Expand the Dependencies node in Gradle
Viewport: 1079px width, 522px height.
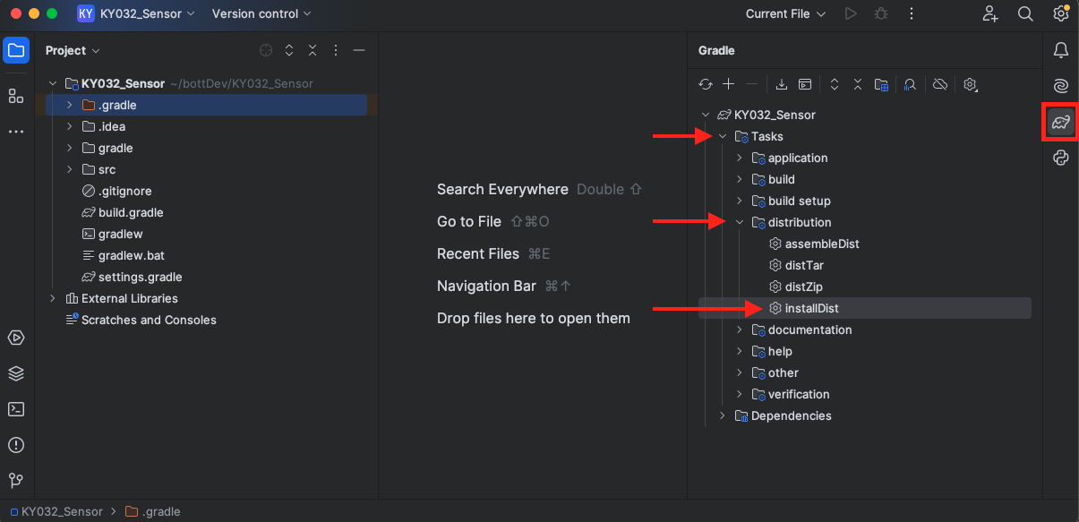pos(723,415)
